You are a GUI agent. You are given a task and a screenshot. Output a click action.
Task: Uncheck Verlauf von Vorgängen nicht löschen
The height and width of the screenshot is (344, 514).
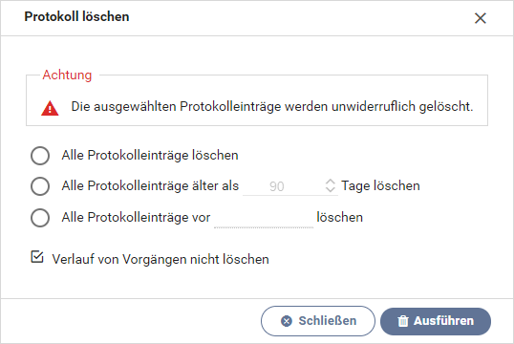click(x=37, y=257)
